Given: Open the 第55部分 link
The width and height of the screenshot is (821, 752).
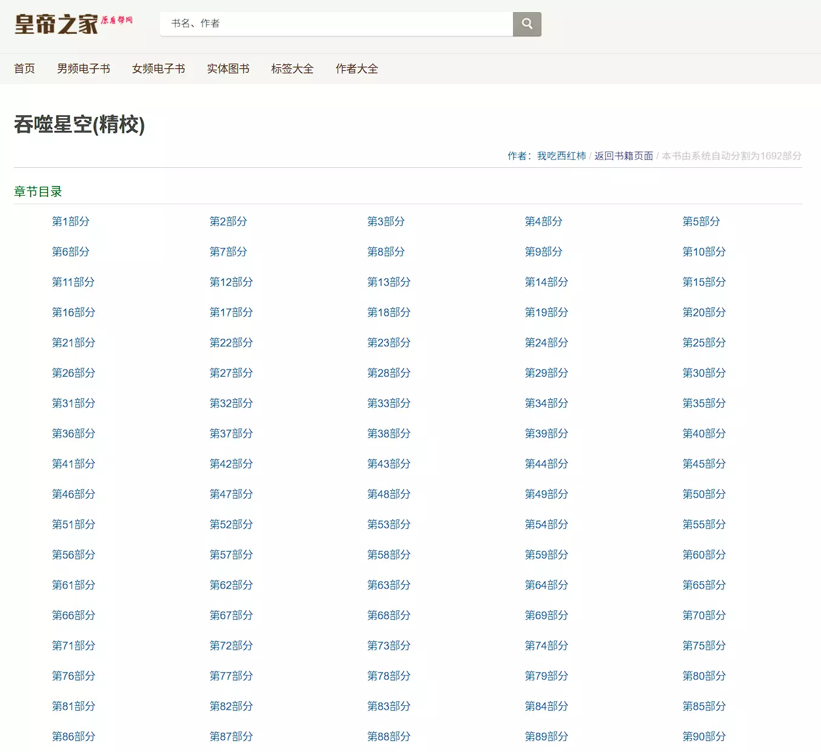Looking at the screenshot, I should [704, 525].
